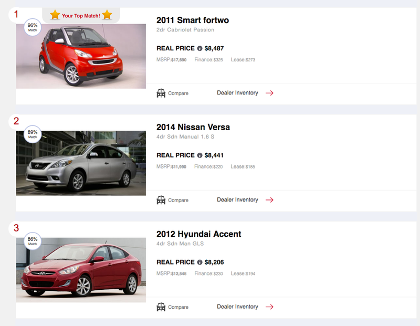Click the Compare label for Nissan Versa
Viewport: 420px width, 326px height.
coord(178,200)
